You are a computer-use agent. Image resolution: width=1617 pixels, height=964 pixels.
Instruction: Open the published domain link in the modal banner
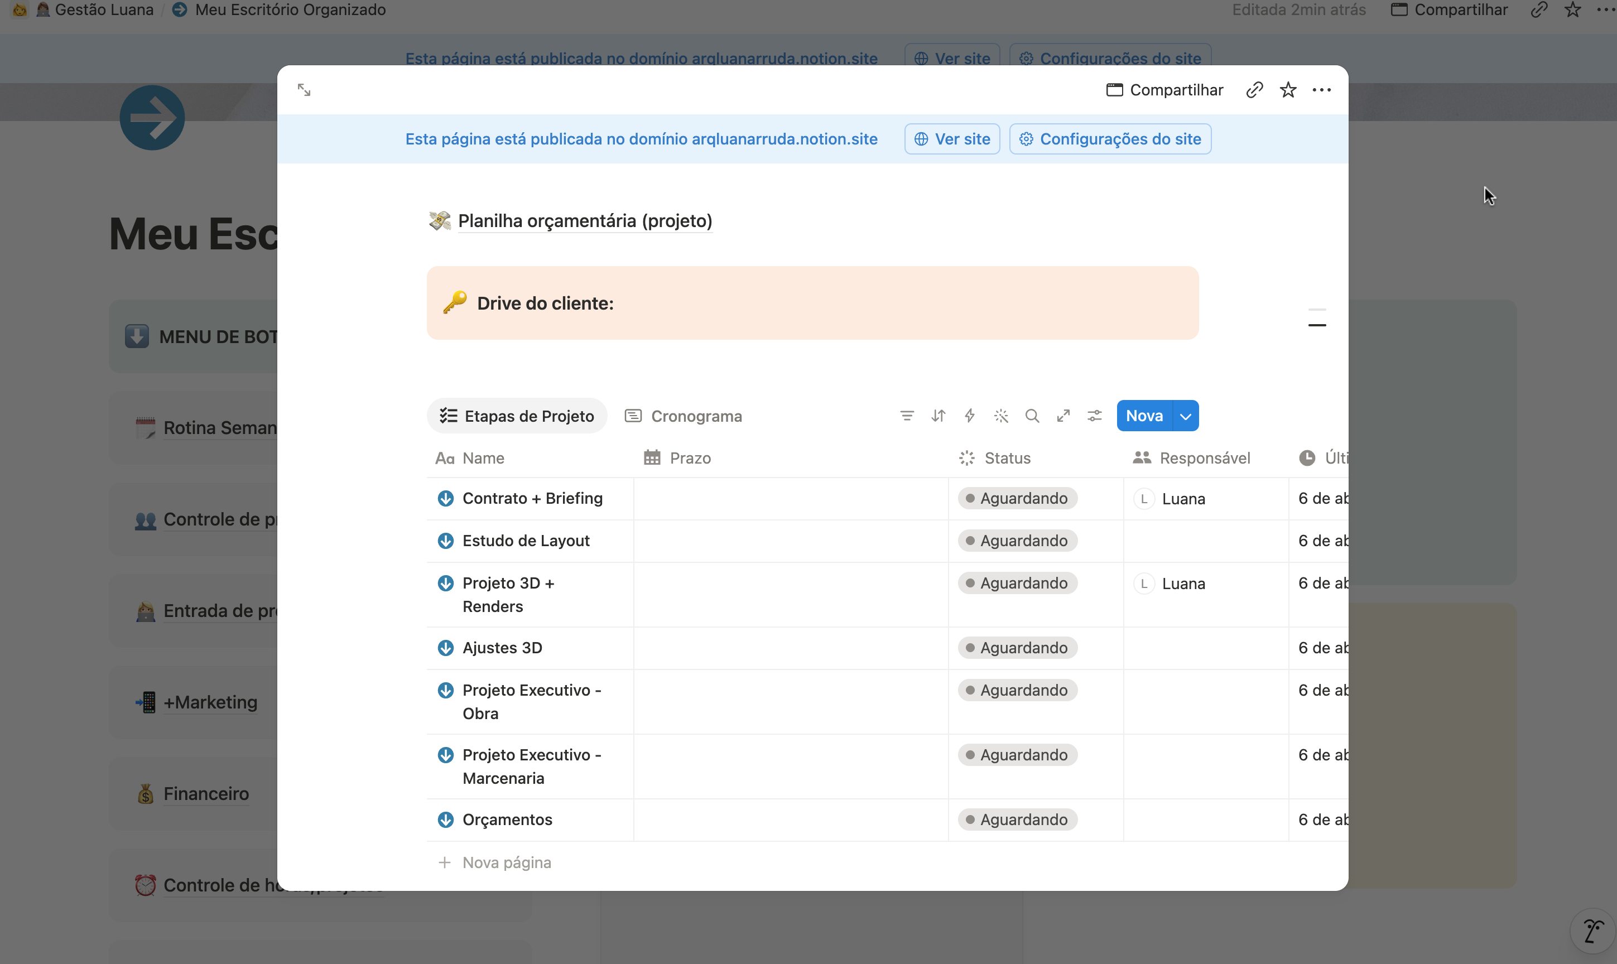(x=641, y=139)
